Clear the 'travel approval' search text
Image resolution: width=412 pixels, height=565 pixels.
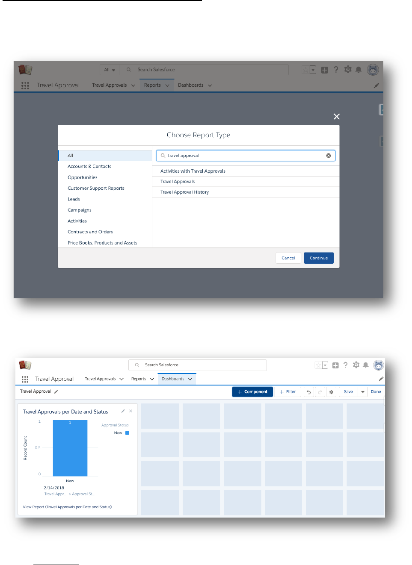[x=329, y=156]
